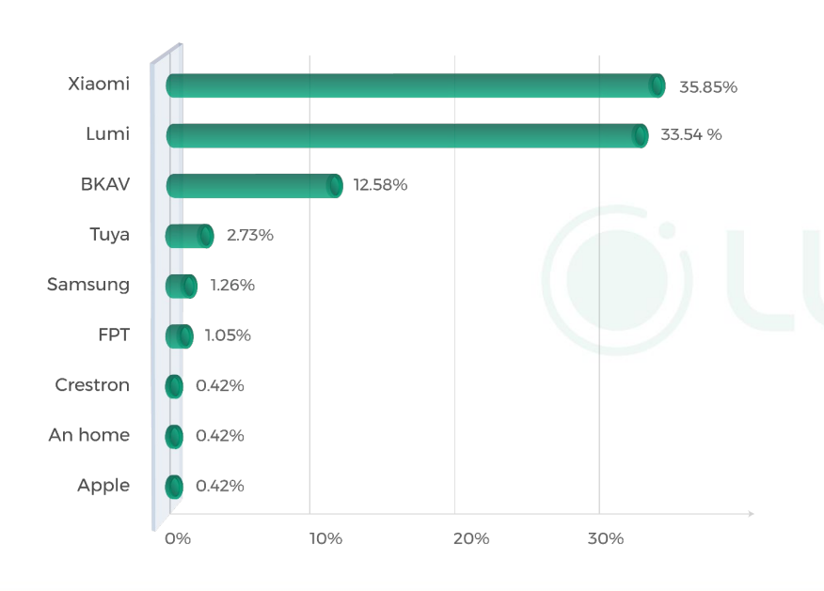Click the 10% axis tick label
This screenshot has width=824, height=591.
pos(325,538)
